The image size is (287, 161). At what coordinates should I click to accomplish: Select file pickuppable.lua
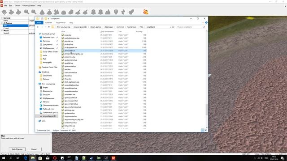click(71, 47)
